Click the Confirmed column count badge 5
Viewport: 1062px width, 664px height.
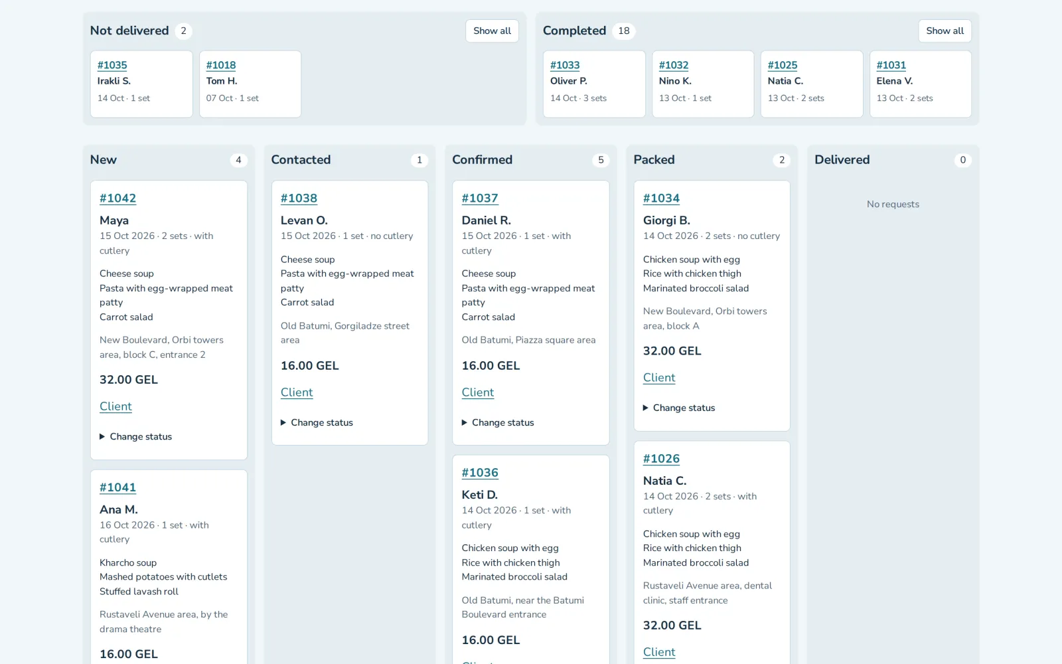click(x=601, y=160)
